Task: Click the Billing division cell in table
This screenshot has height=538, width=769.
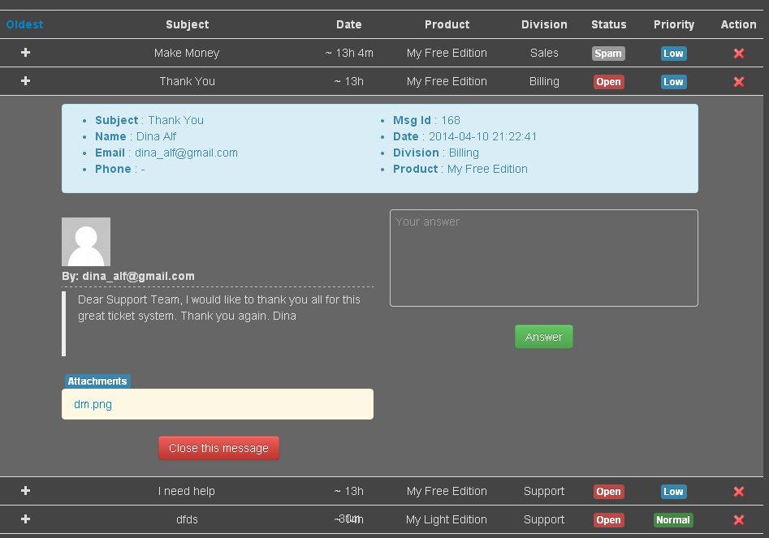Action: (x=544, y=81)
